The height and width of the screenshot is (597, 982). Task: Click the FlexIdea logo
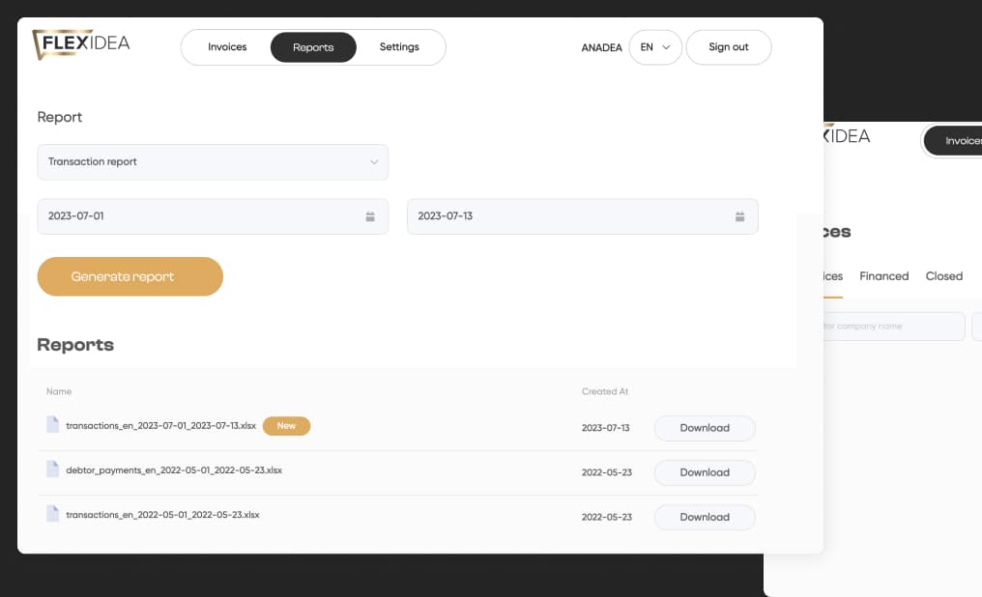click(x=81, y=44)
